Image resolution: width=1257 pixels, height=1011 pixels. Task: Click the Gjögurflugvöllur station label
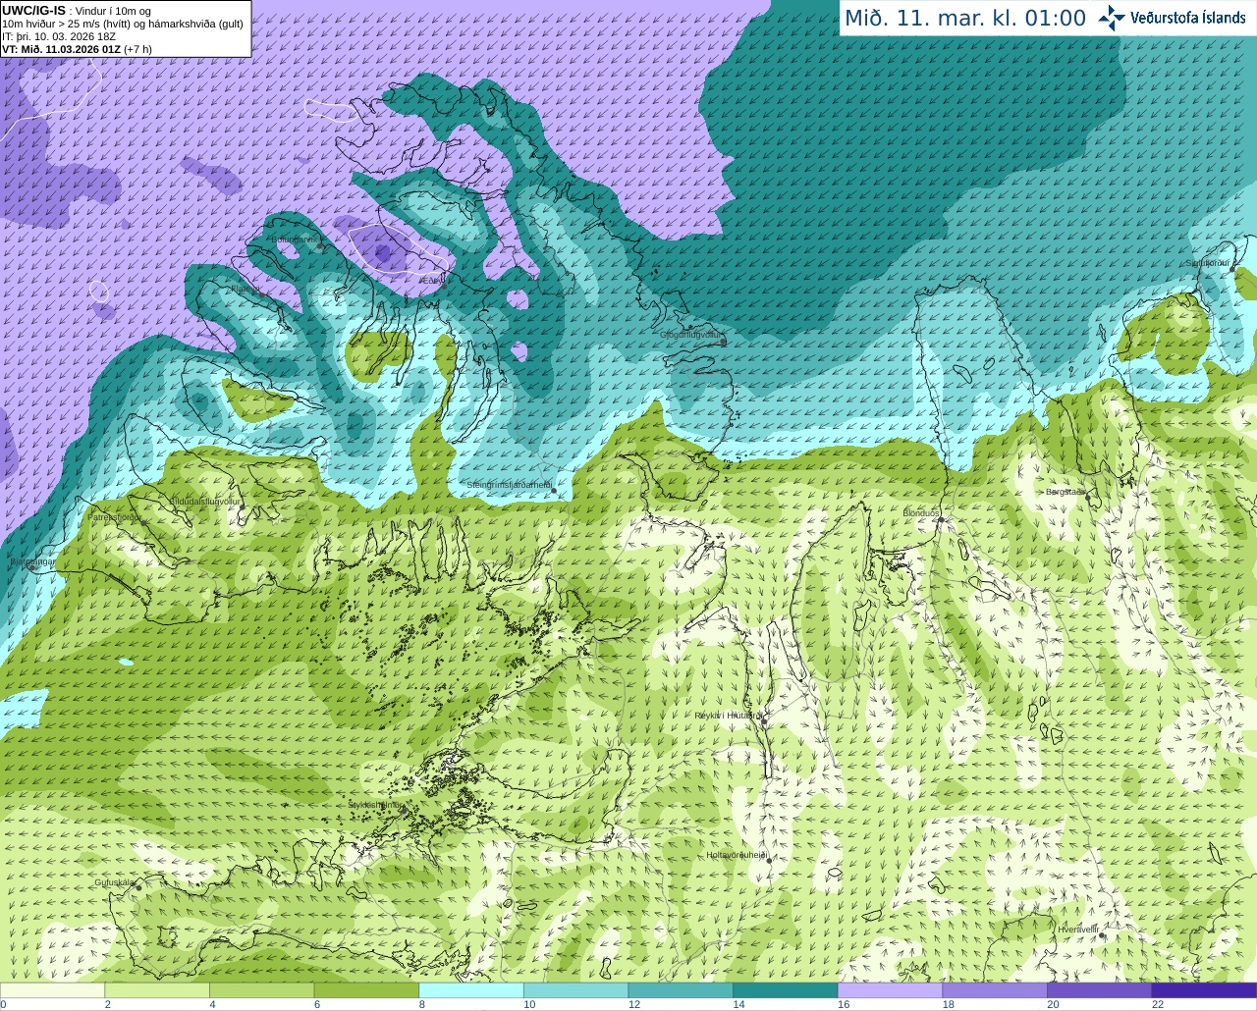[691, 334]
